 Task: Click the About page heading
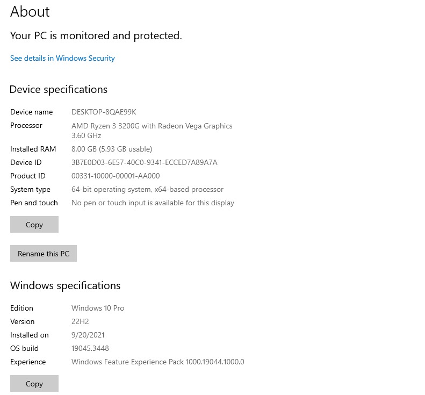pos(30,11)
